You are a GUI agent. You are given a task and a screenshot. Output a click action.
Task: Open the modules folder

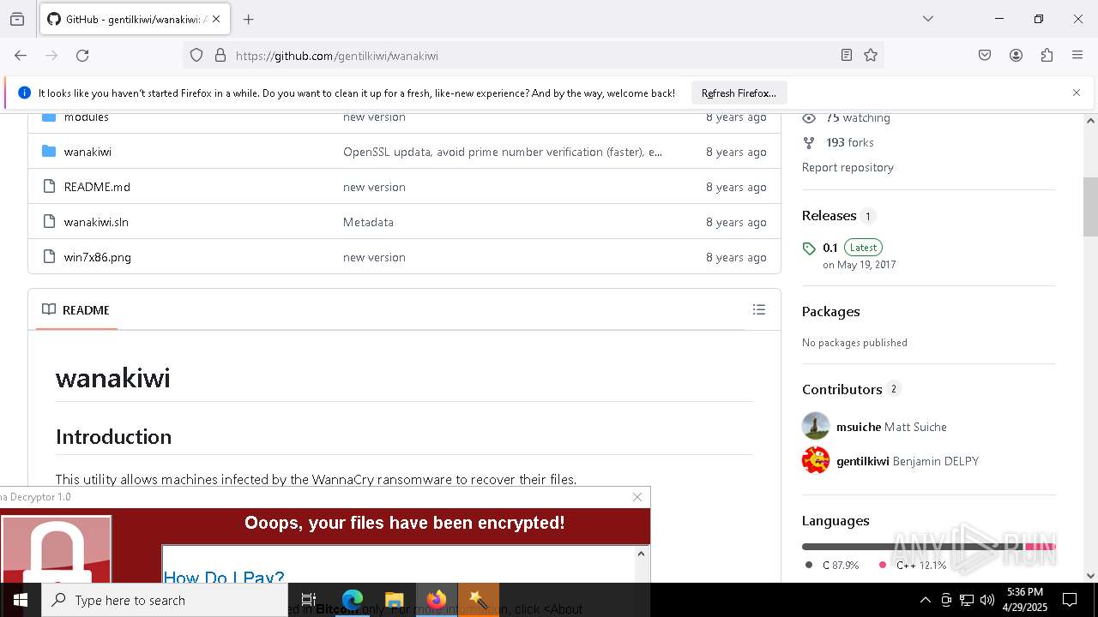pyautogui.click(x=86, y=117)
